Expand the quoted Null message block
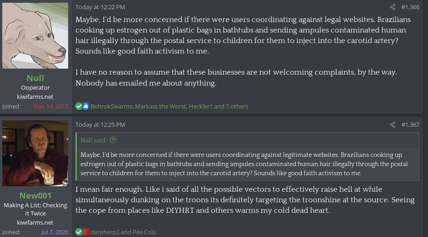The width and height of the screenshot is (428, 237). coord(248,164)
